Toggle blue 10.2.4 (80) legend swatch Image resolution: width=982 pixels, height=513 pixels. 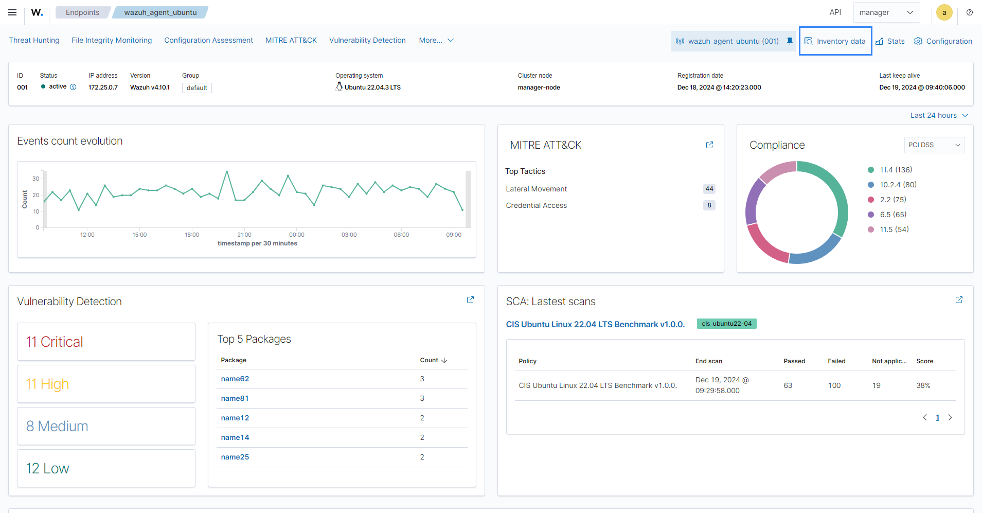click(871, 185)
